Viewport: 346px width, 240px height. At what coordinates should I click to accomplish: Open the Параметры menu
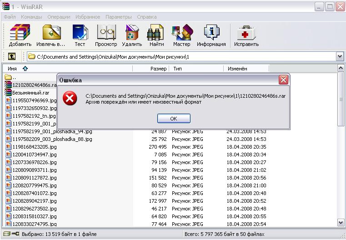pyautogui.click(x=119, y=17)
